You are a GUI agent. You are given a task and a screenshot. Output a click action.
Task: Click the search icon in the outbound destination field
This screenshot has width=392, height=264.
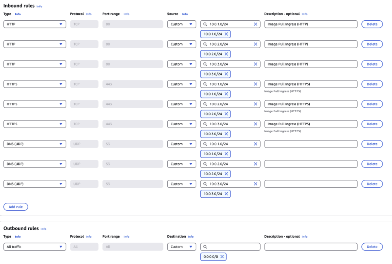point(205,247)
